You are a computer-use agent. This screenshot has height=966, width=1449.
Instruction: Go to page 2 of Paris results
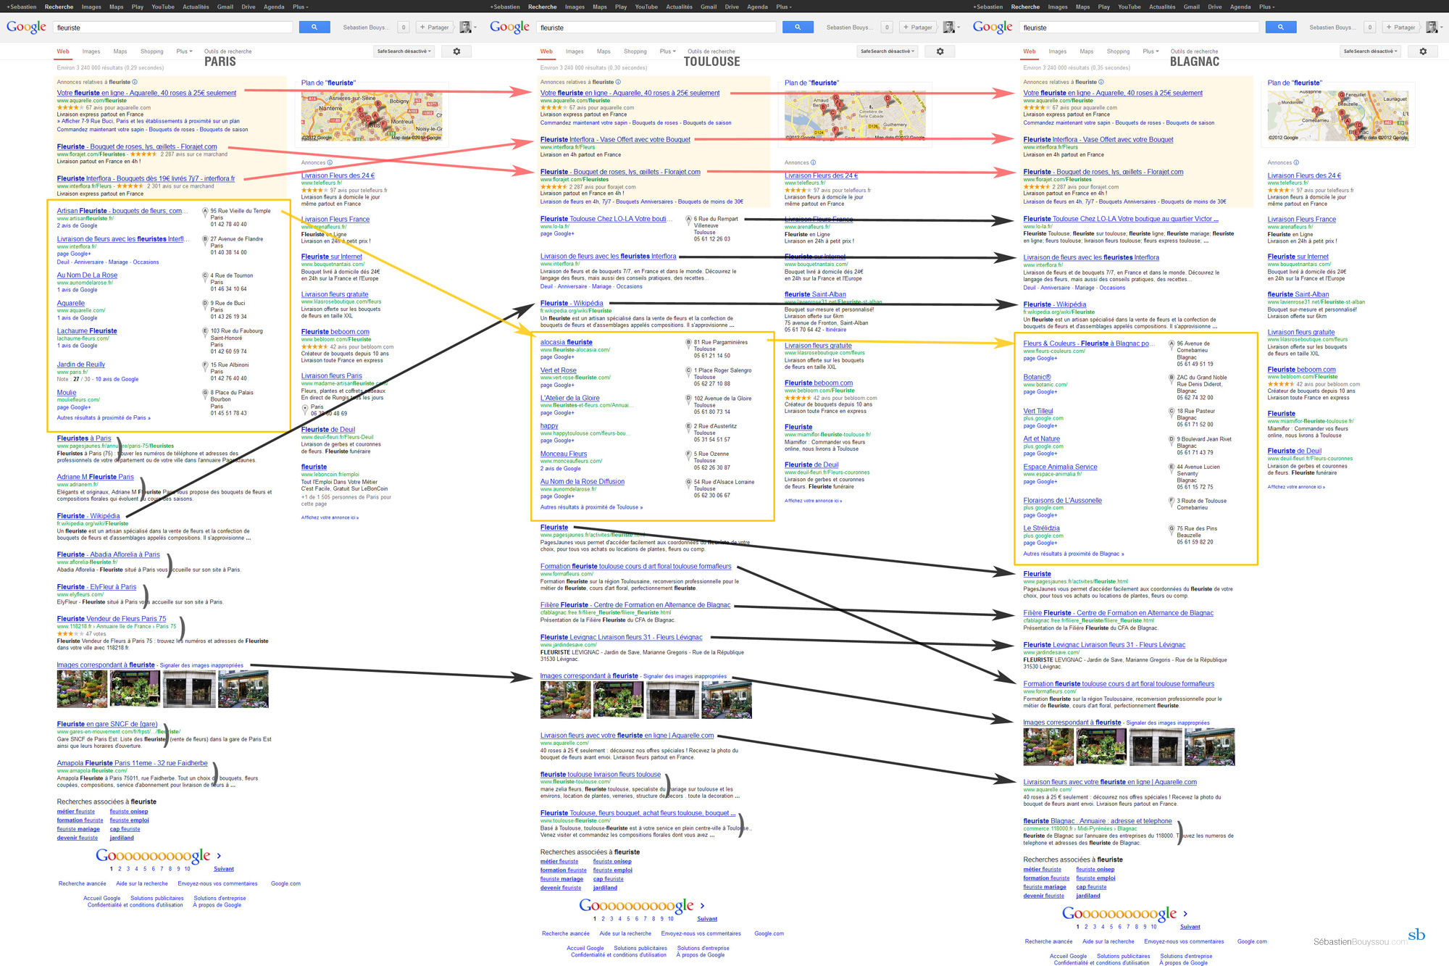point(120,869)
